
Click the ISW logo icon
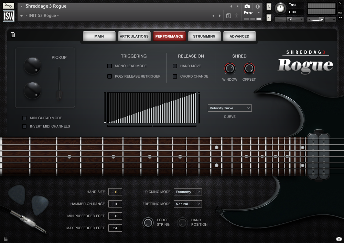click(x=9, y=15)
